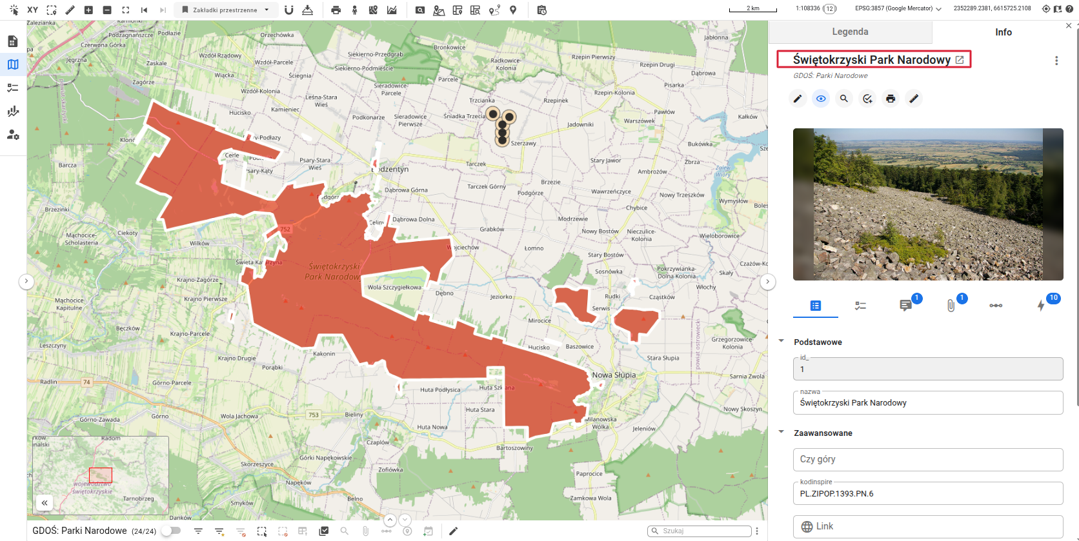Toggle the GDOŚ Parki Narodowe layer switch

click(x=172, y=531)
